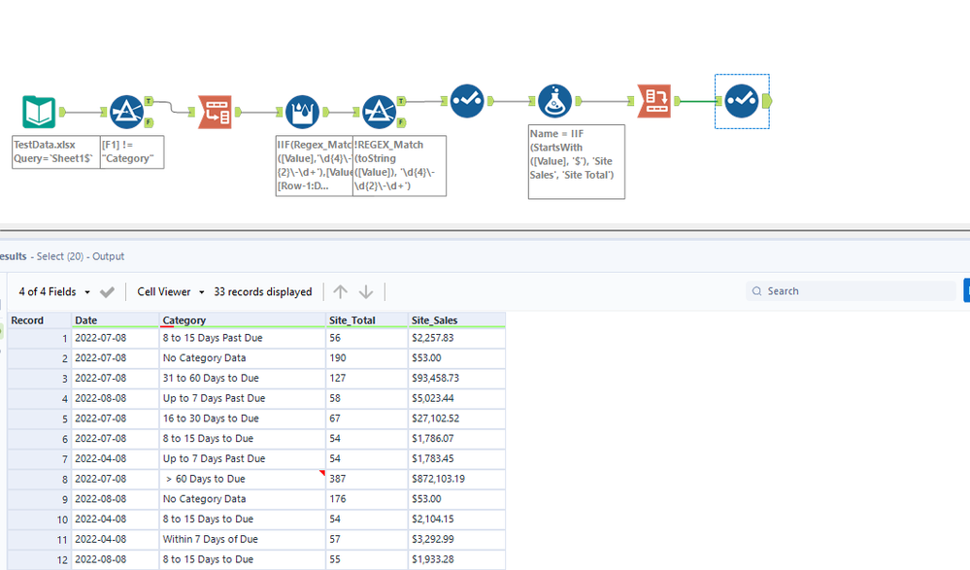970x570 pixels.
Task: Select the Multi-Row Formula tool icon
Action: click(303, 112)
